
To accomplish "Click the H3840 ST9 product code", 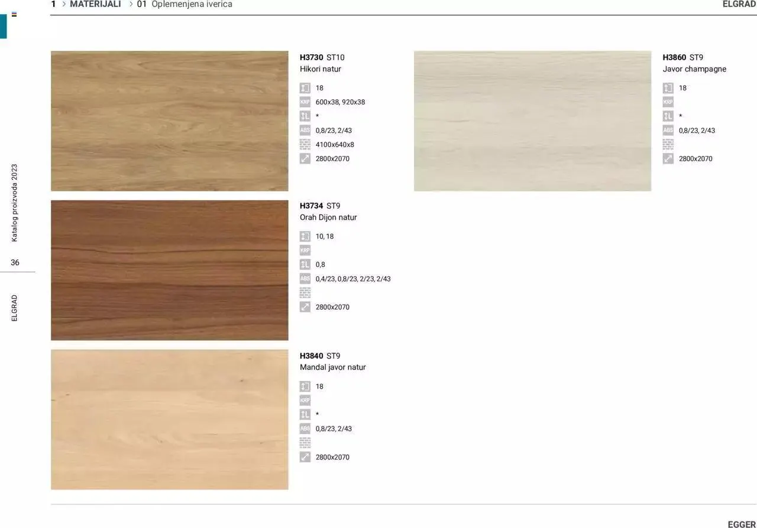I will coord(319,356).
